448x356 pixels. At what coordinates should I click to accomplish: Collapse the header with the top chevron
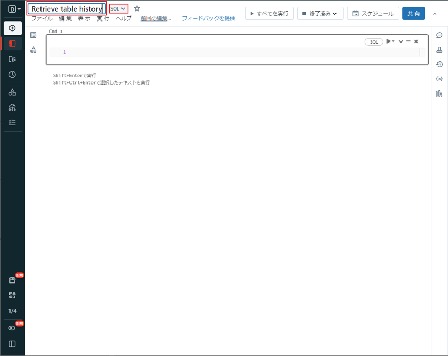click(x=435, y=14)
